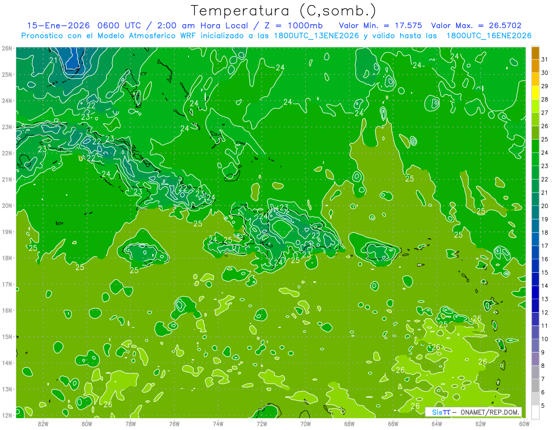Click color bar label "20"
557x430 pixels.
[544, 206]
